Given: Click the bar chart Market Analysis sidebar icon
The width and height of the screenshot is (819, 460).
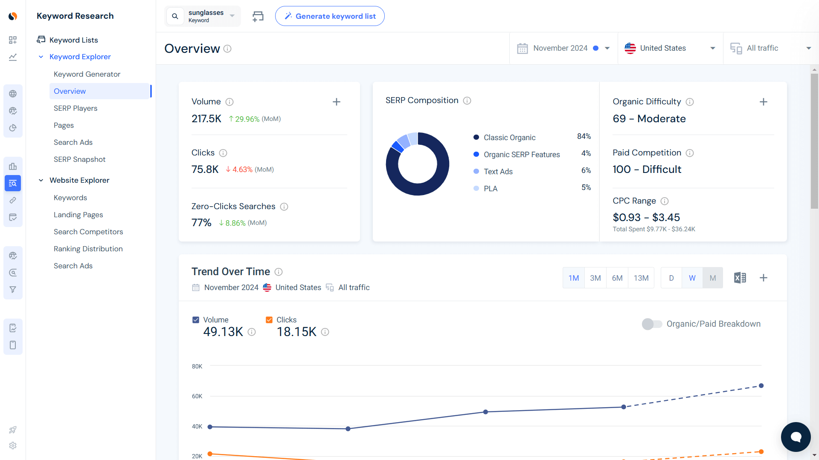Looking at the screenshot, I should 13,166.
